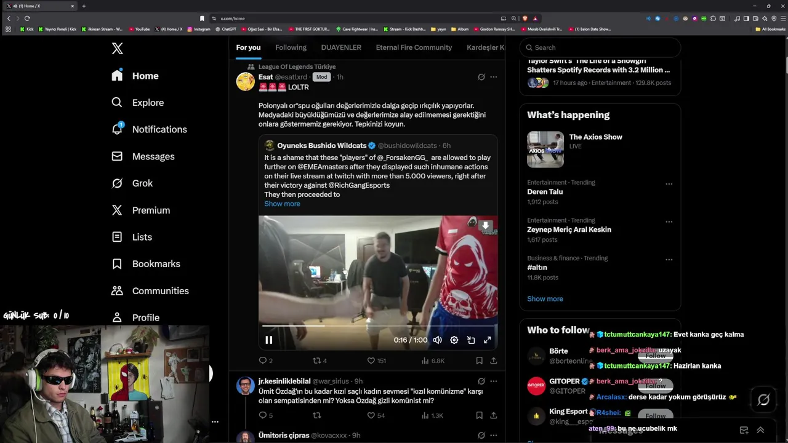Repost Esat's post
The height and width of the screenshot is (443, 788).
(320, 361)
